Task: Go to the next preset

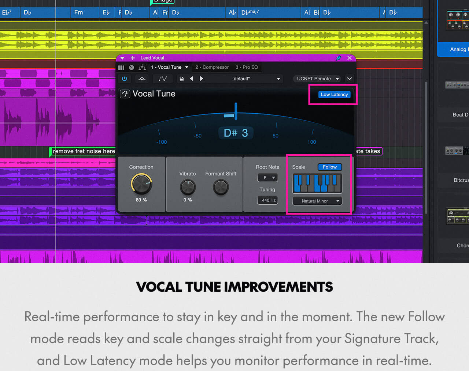Action: tap(201, 79)
